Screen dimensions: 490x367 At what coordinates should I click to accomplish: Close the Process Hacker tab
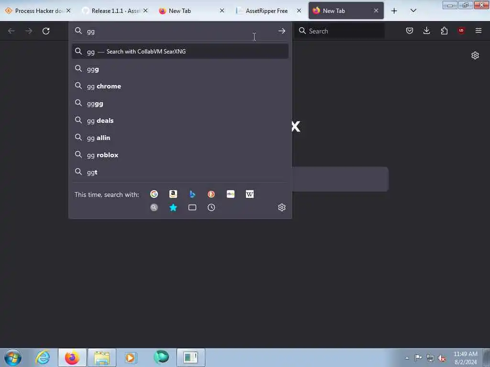pos(68,11)
